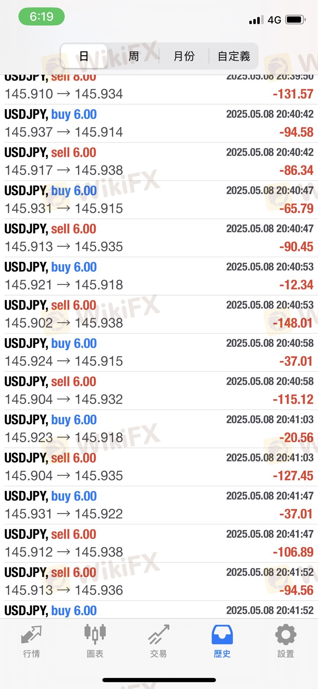Choose the 自定義 custom period segment
Viewport: 318px width, 689px height.
[x=234, y=56]
